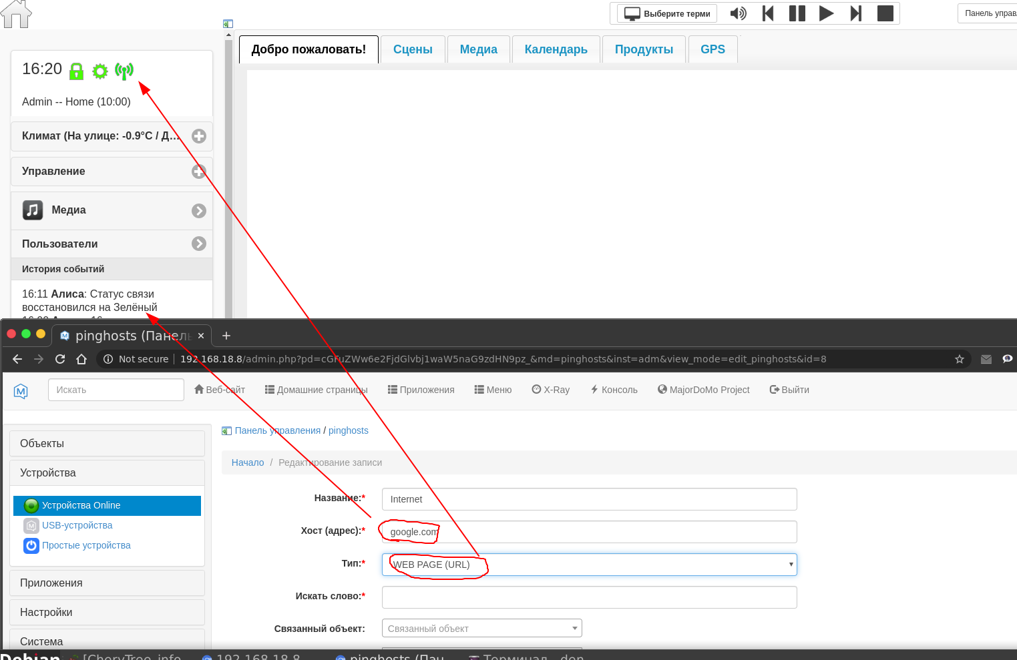Skip to previous track in player

coord(768,13)
